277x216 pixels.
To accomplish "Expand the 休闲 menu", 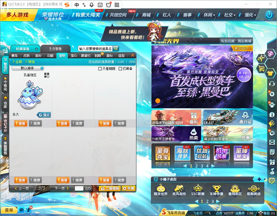I will [209, 15].
